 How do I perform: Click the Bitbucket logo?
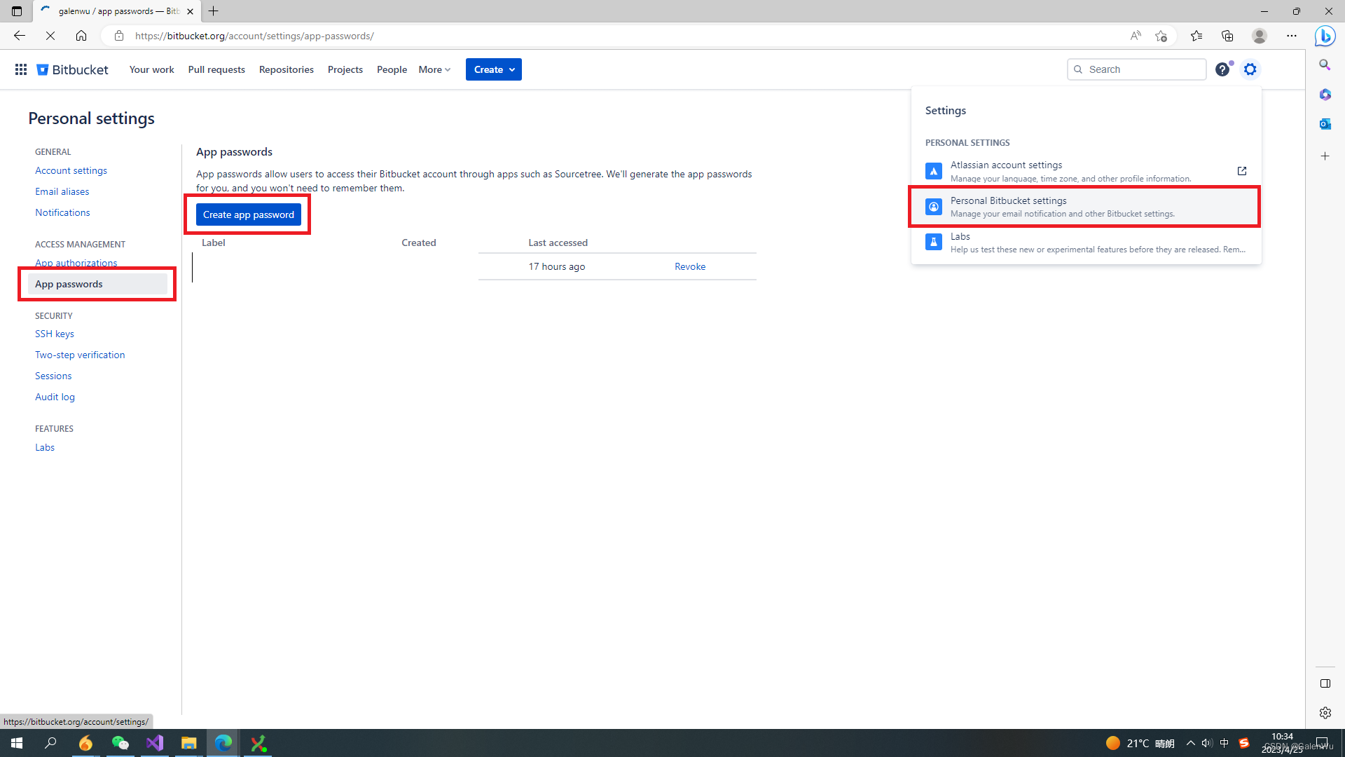71,69
